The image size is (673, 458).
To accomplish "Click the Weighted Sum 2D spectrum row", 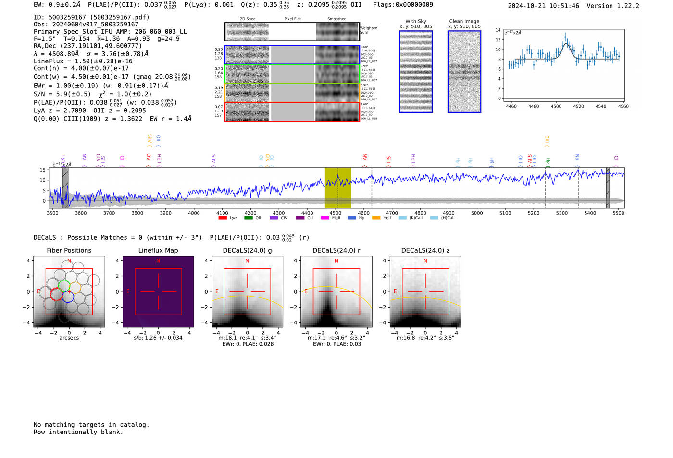I will (x=292, y=32).
